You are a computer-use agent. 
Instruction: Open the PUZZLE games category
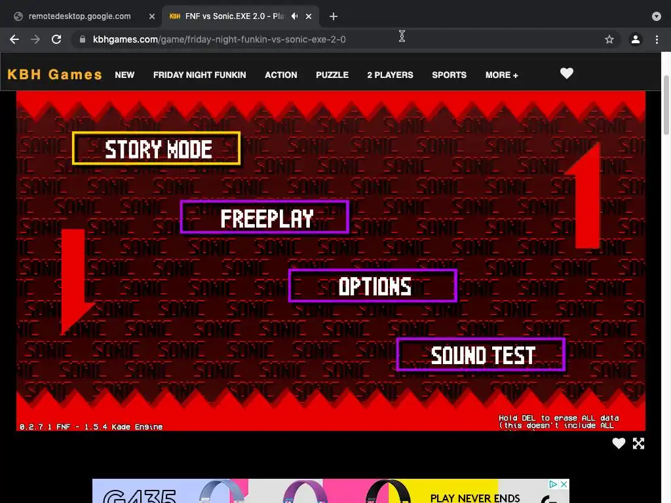332,75
